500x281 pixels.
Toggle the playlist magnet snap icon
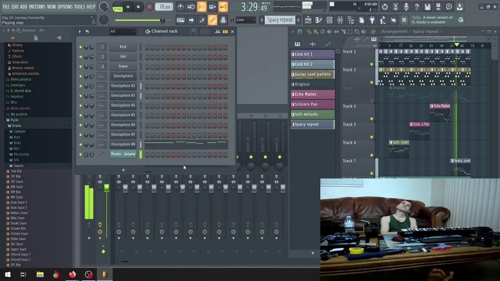click(300, 32)
